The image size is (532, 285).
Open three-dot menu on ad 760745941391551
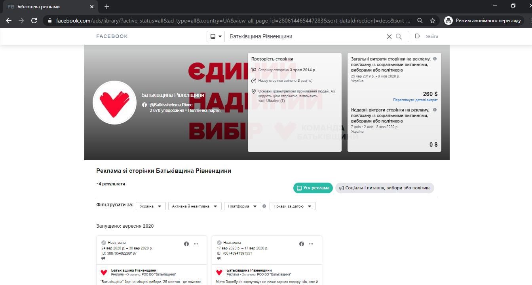tap(311, 244)
